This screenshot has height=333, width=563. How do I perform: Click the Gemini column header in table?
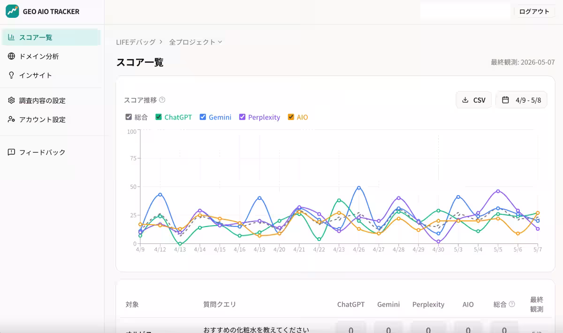[x=388, y=304]
